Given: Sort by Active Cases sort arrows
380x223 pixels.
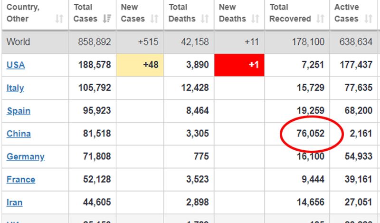Looking at the screenshot, I should pyautogui.click(x=369, y=19).
